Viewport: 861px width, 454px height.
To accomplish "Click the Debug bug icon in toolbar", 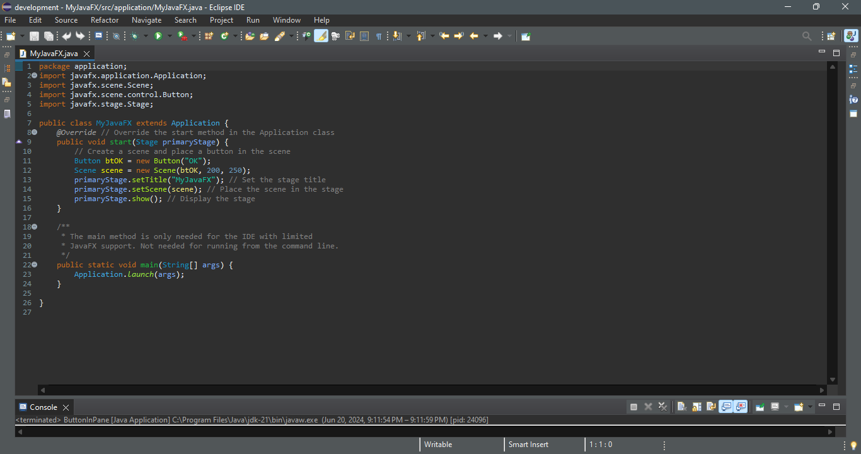I will point(134,36).
